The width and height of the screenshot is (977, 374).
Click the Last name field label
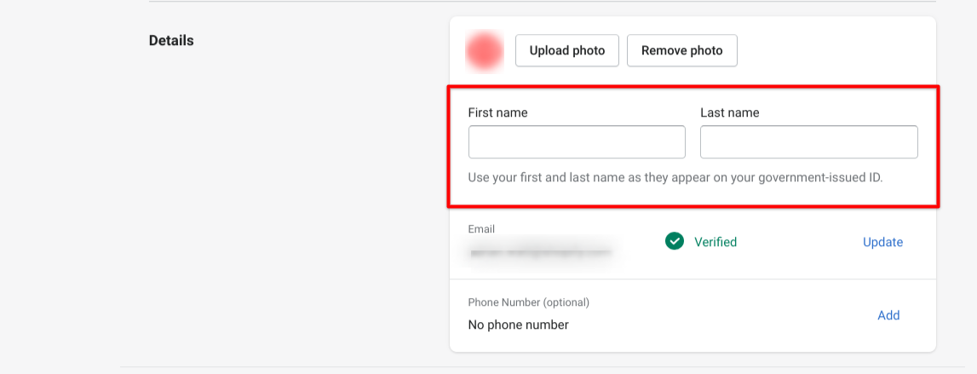point(729,112)
